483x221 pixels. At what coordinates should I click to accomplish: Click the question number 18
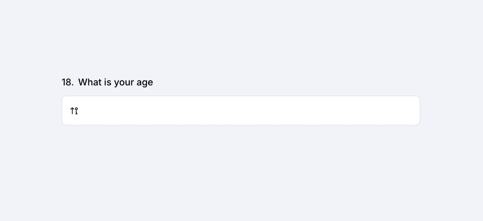(67, 82)
